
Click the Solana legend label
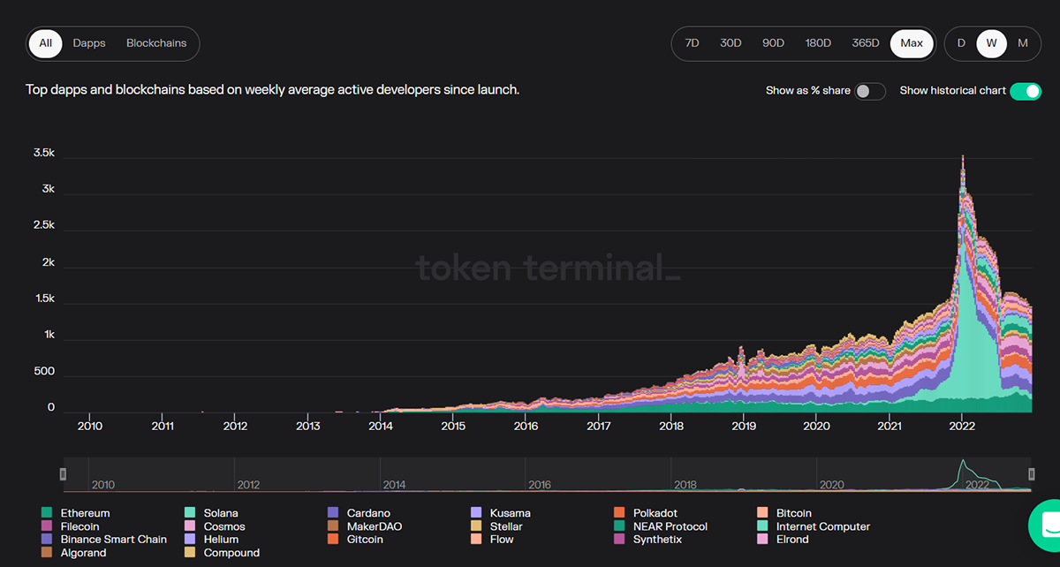click(x=221, y=513)
